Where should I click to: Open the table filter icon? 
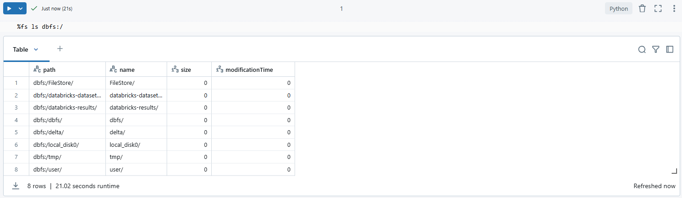click(x=656, y=49)
